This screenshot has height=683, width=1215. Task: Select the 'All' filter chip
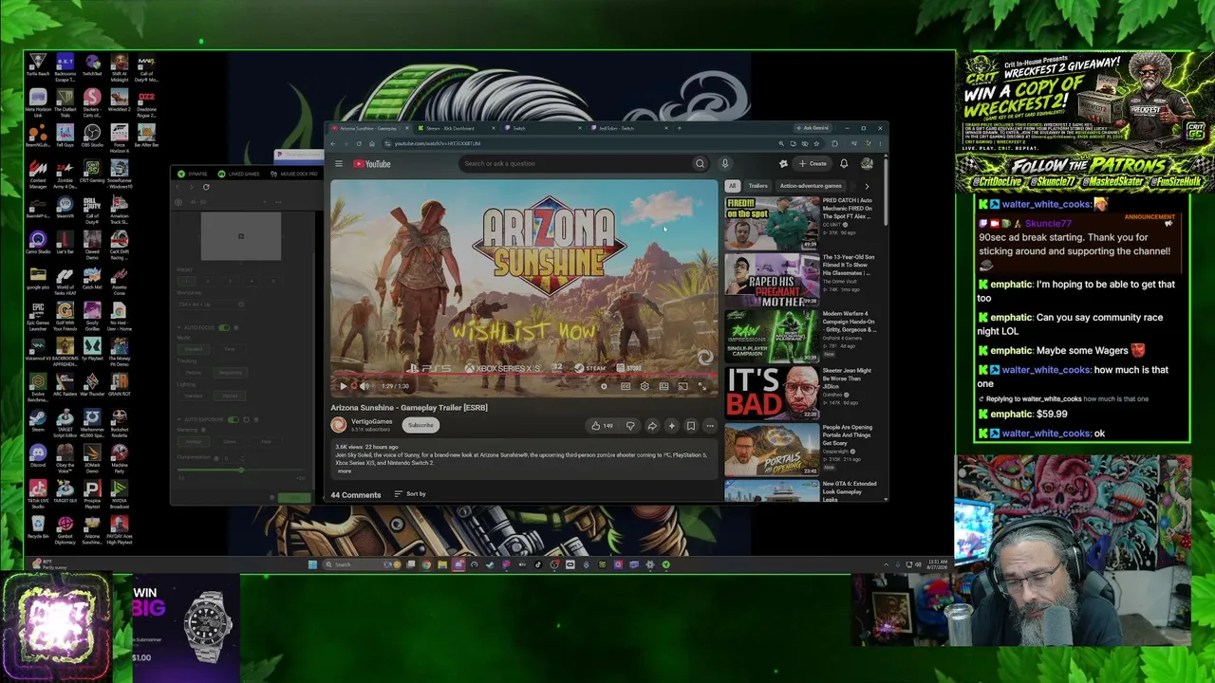[732, 186]
